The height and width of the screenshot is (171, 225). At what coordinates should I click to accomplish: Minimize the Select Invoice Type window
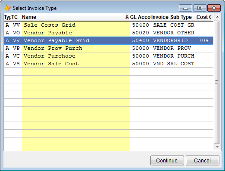(x=185, y=8)
